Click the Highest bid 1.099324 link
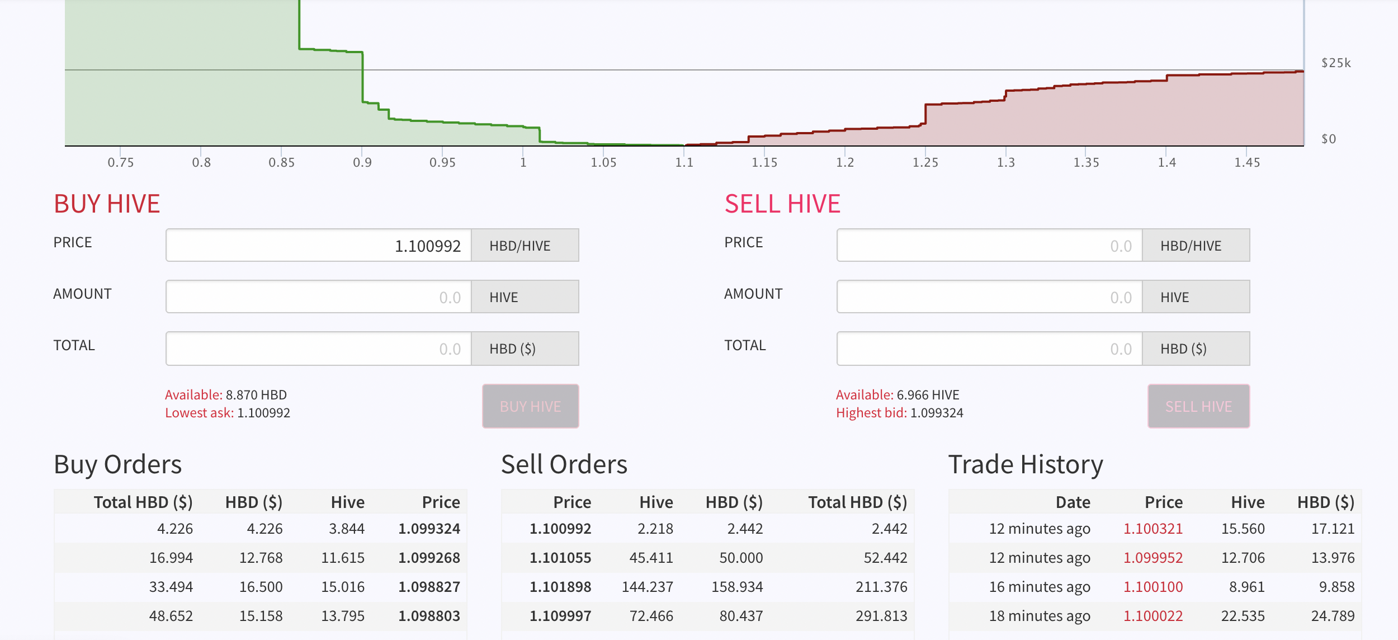 coord(899,413)
